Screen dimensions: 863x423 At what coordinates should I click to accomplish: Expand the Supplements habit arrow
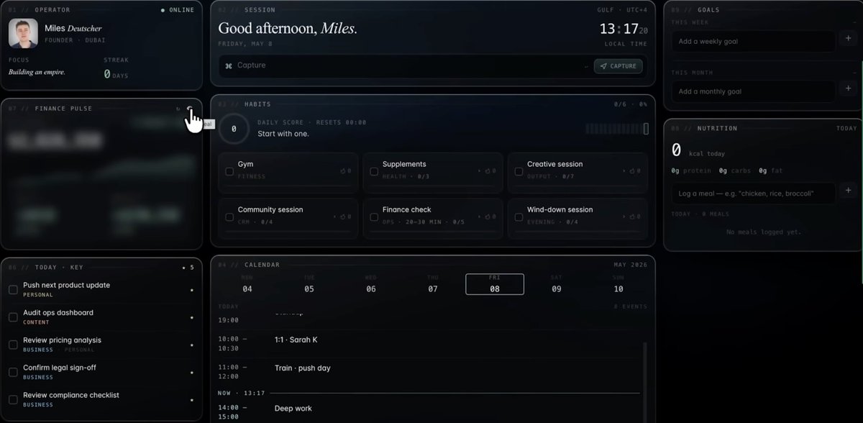(479, 171)
